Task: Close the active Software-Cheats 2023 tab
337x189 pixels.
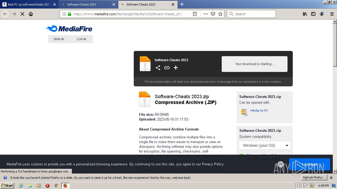Action: tap(173, 4)
